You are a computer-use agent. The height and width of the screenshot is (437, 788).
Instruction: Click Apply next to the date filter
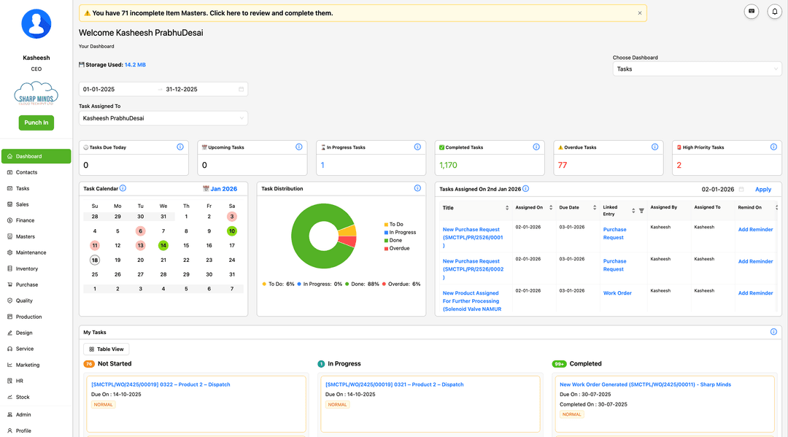click(763, 189)
